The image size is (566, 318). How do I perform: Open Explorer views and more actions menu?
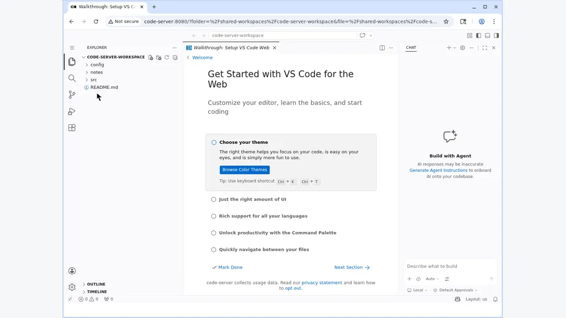point(175,48)
